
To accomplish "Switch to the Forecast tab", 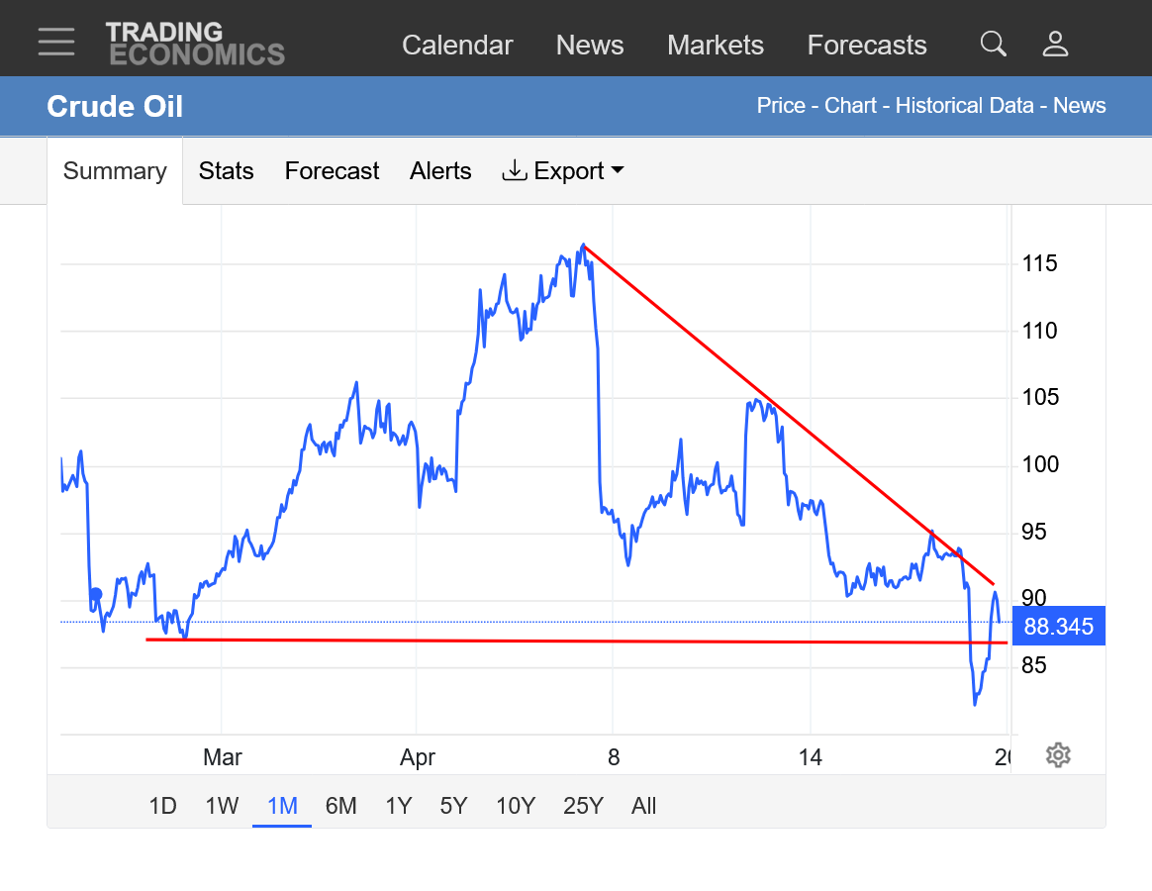I will [x=332, y=171].
